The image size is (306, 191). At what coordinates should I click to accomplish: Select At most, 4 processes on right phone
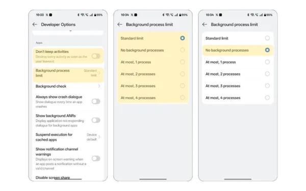(238, 98)
